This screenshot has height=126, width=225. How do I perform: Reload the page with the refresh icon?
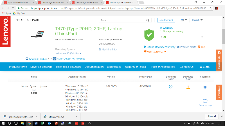coord(13,8)
